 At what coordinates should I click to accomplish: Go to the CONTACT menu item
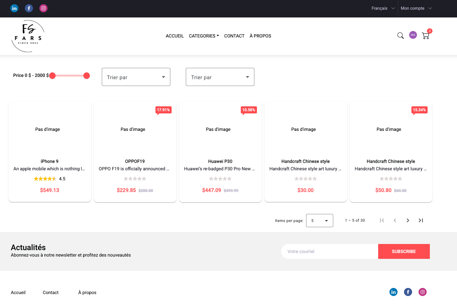(234, 36)
